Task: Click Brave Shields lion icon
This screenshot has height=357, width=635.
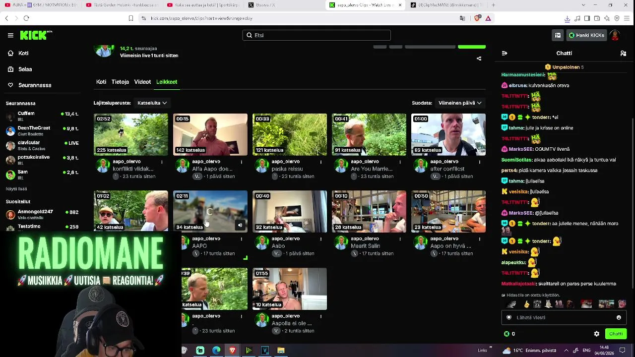Action: (x=477, y=18)
